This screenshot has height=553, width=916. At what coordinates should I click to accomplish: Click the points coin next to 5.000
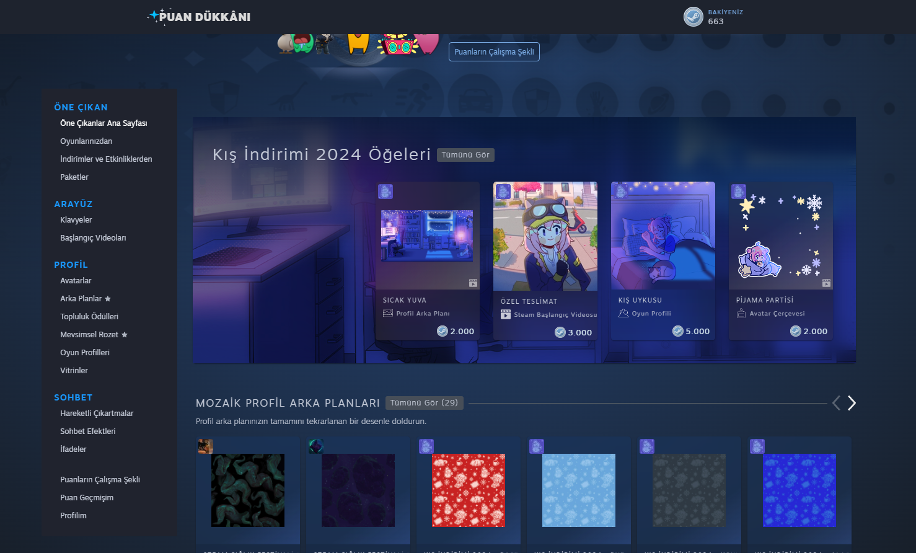[x=678, y=331]
